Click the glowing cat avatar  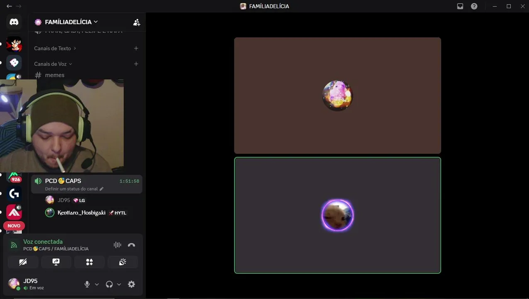(337, 215)
